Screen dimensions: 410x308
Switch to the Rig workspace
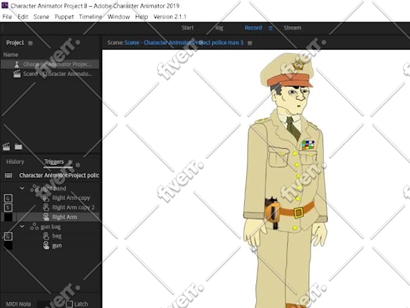click(219, 28)
